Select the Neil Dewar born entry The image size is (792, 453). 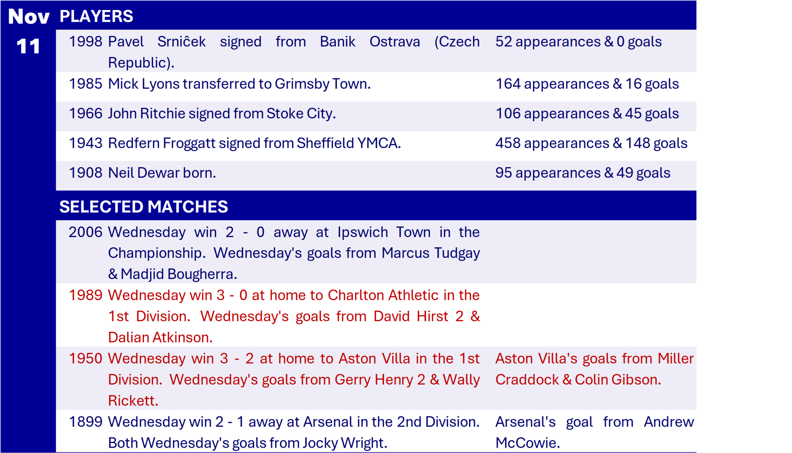click(162, 173)
